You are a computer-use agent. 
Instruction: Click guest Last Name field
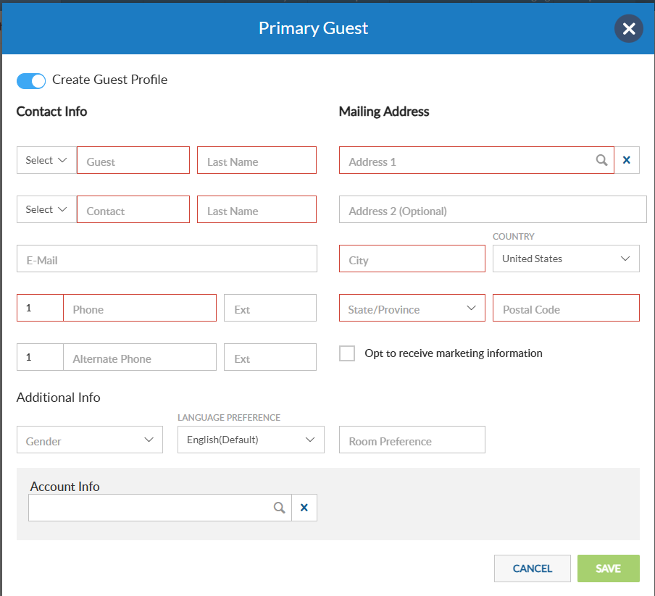256,160
